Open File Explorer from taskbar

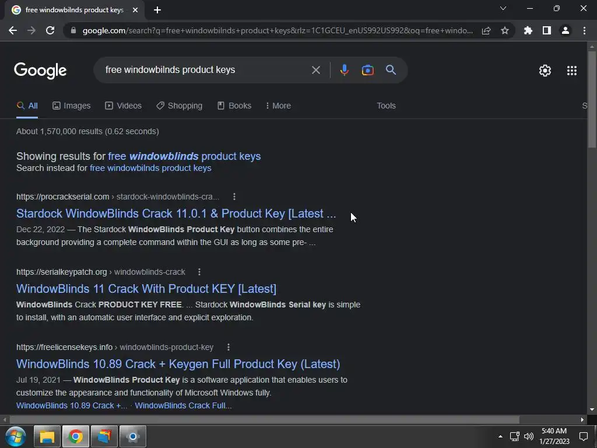click(47, 436)
